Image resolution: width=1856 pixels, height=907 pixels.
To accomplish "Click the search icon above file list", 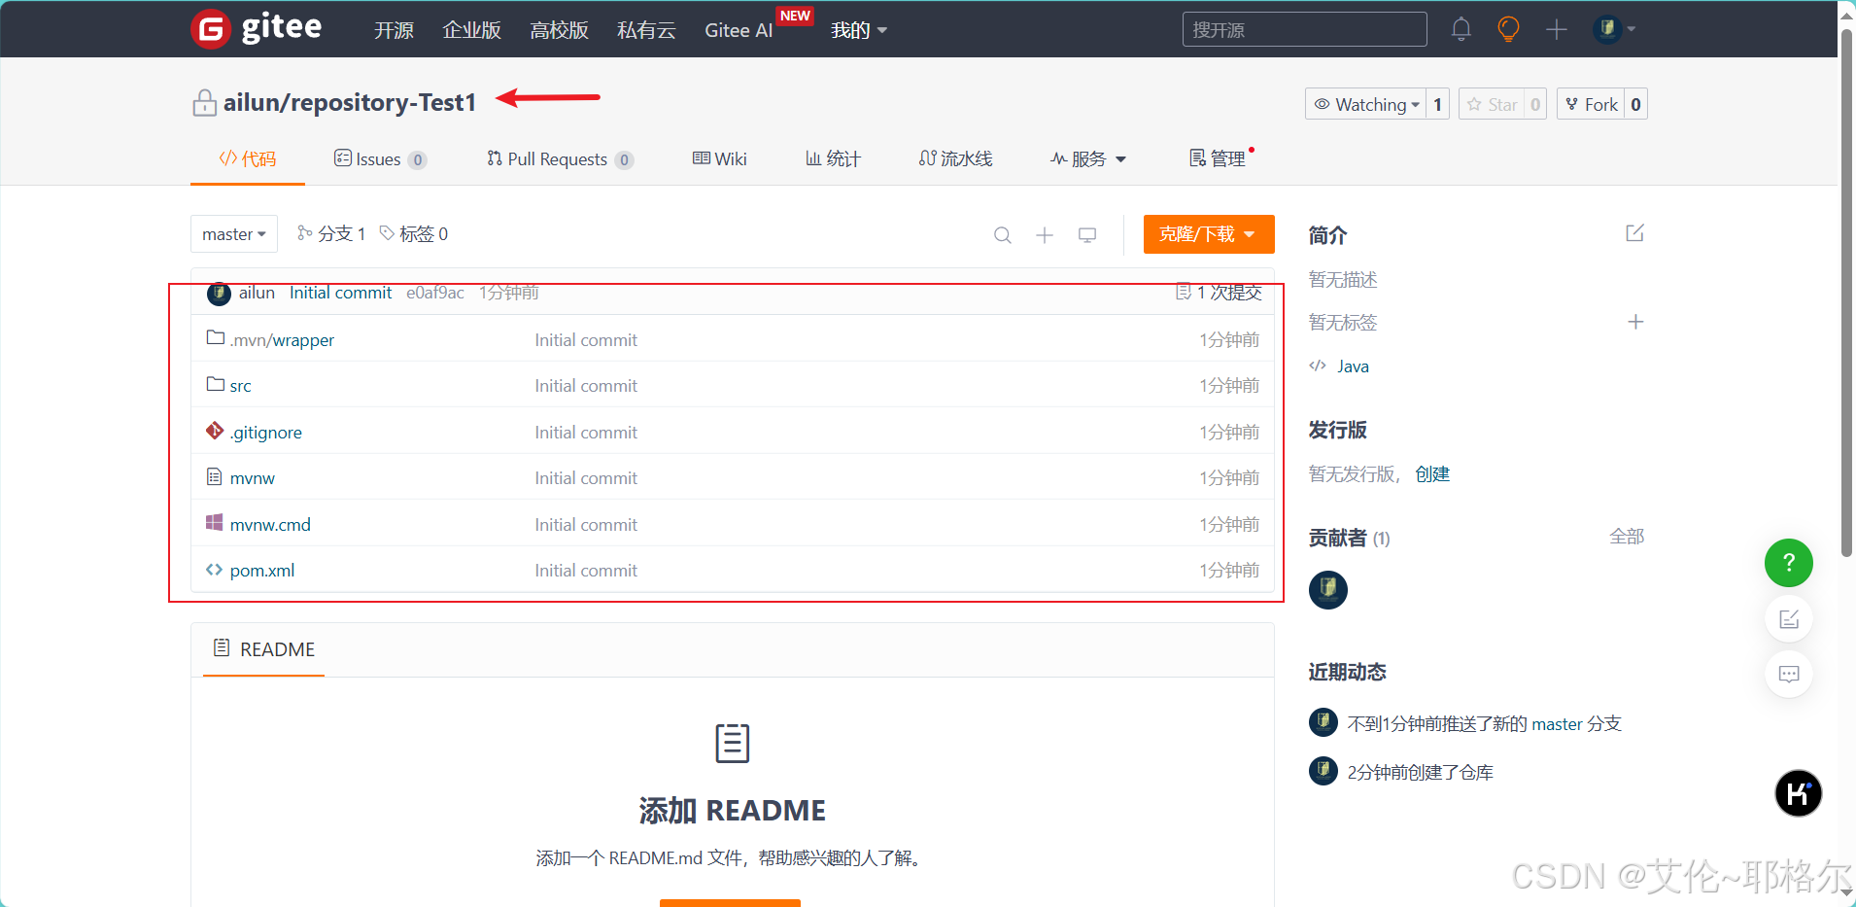I will click(1003, 235).
